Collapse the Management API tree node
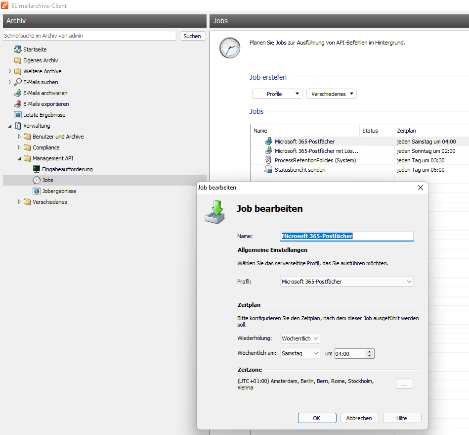The height and width of the screenshot is (435, 469). [20, 158]
